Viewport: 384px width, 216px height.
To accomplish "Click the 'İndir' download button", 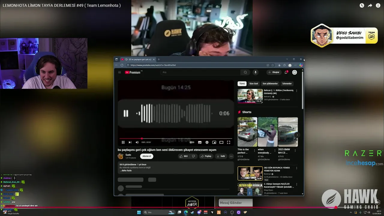I will click(221, 156).
